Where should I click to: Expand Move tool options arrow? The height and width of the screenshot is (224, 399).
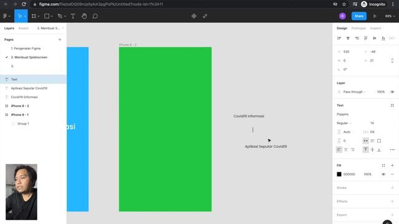tap(25, 16)
